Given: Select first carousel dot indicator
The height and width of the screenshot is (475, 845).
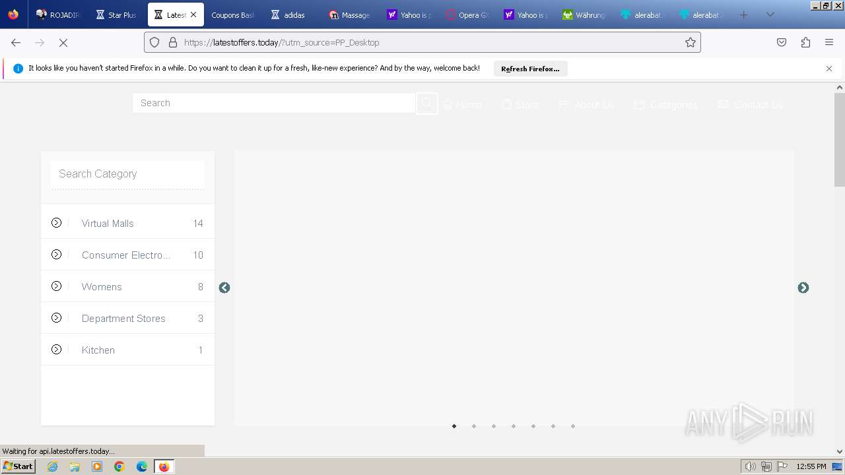Looking at the screenshot, I should [454, 426].
